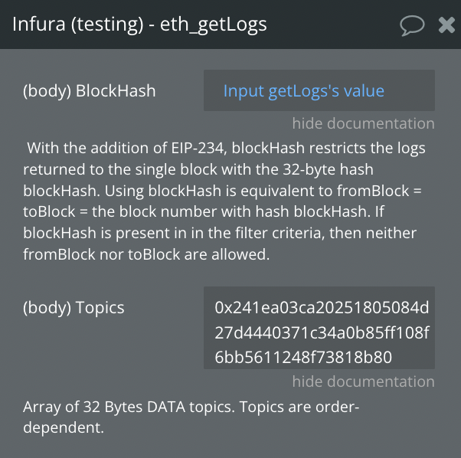Hide documentation under the BlockHash field
This screenshot has height=458, width=461.
(363, 123)
